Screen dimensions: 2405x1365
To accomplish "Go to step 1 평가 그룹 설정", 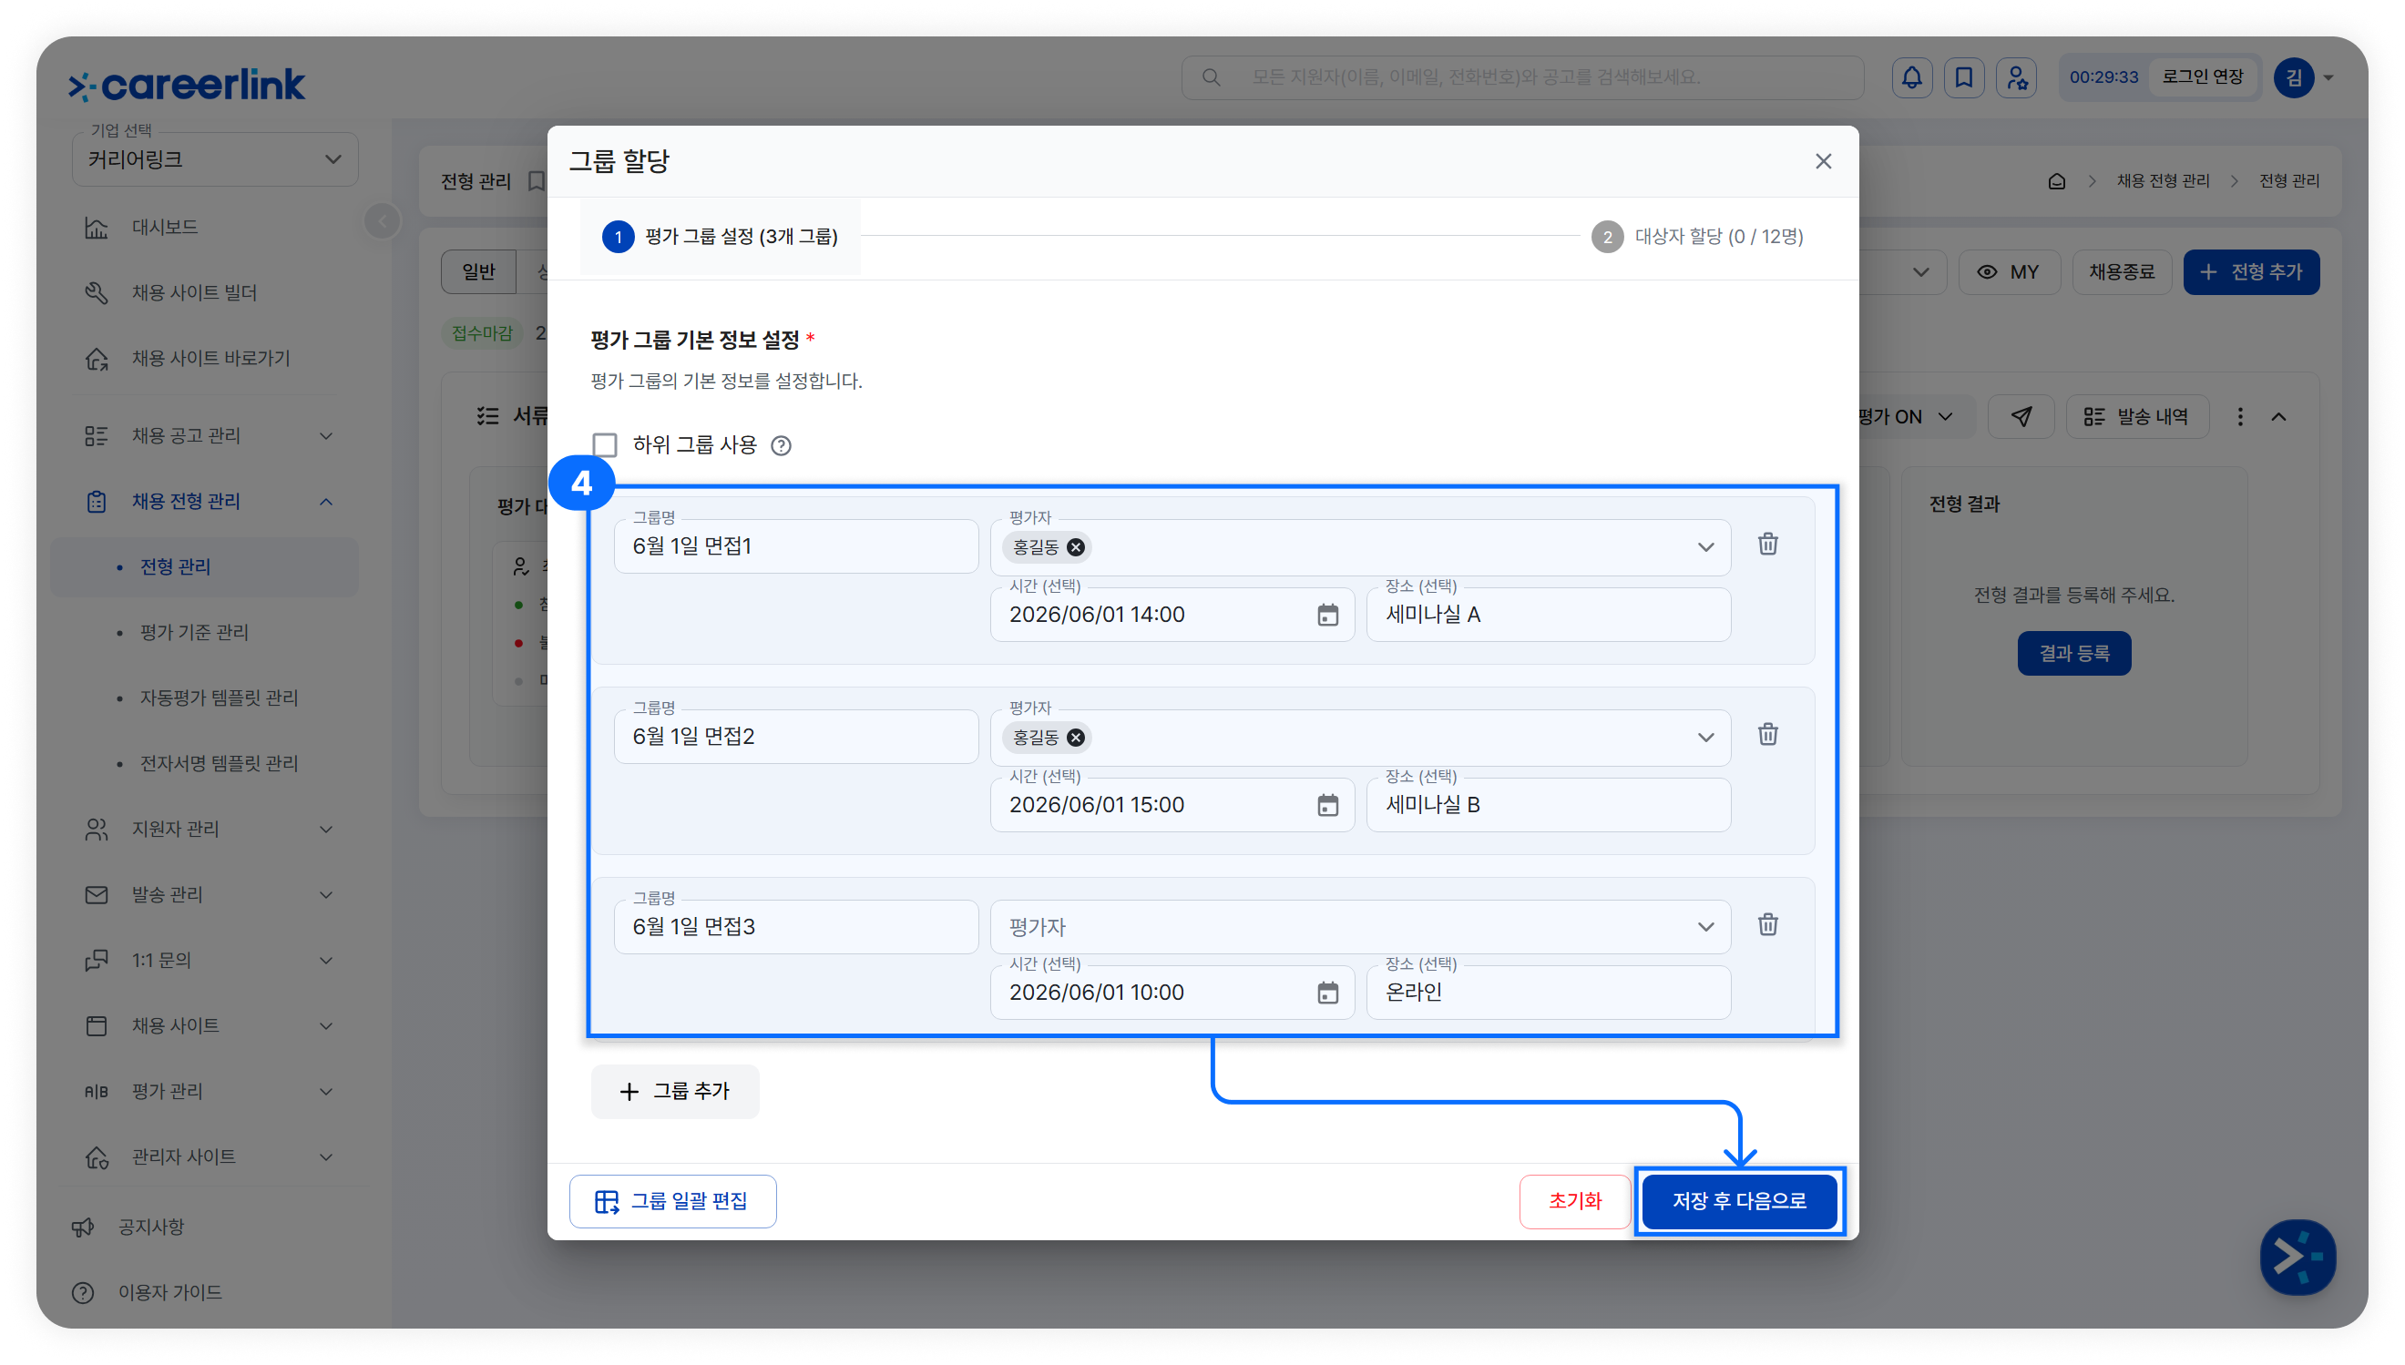I will 720,236.
